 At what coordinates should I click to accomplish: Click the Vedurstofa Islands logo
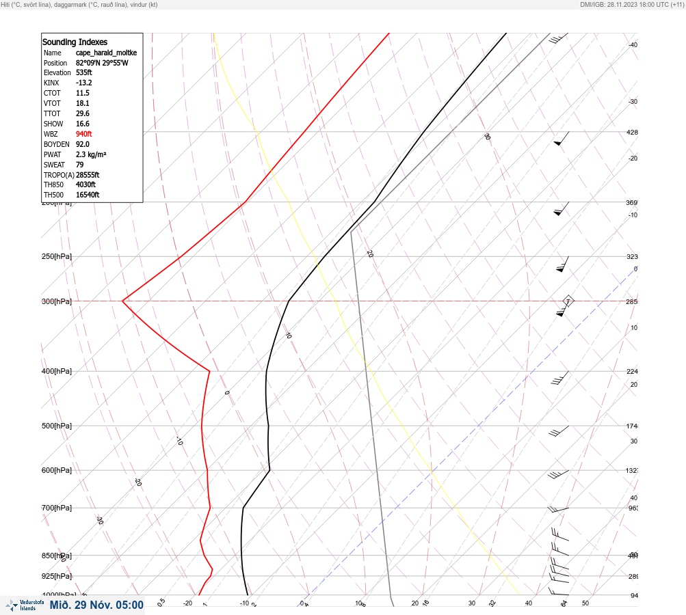25,605
